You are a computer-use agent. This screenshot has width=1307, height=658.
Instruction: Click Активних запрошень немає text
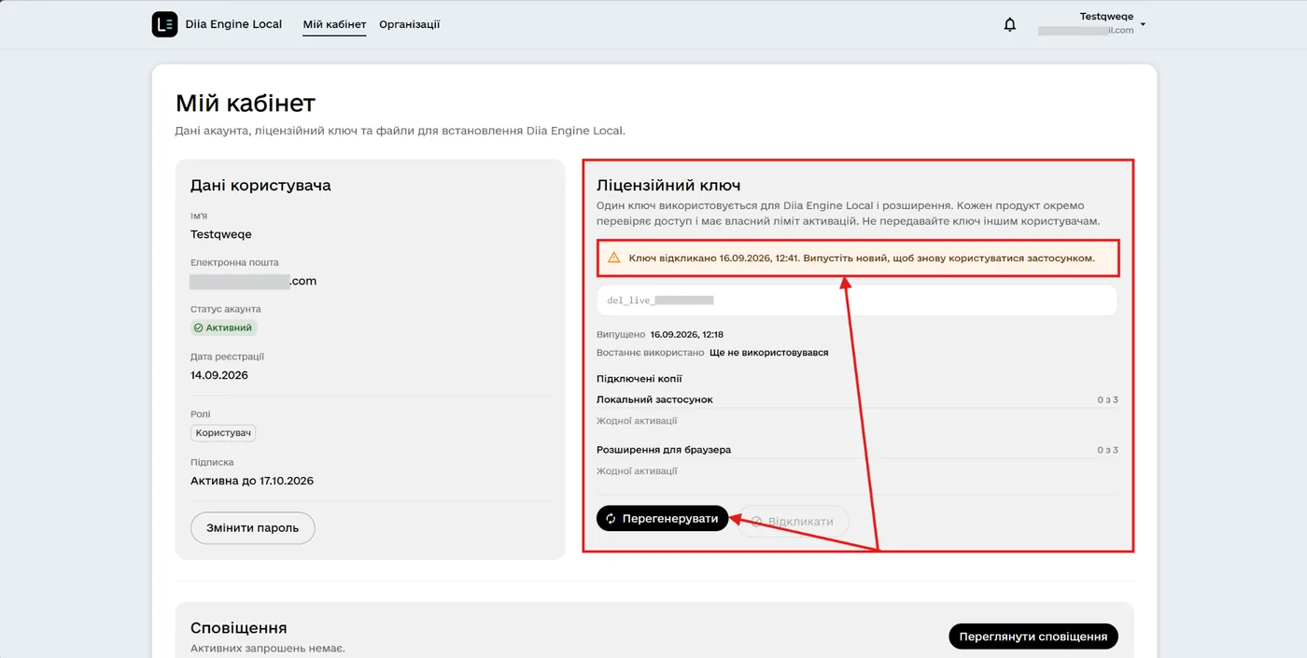click(x=268, y=649)
